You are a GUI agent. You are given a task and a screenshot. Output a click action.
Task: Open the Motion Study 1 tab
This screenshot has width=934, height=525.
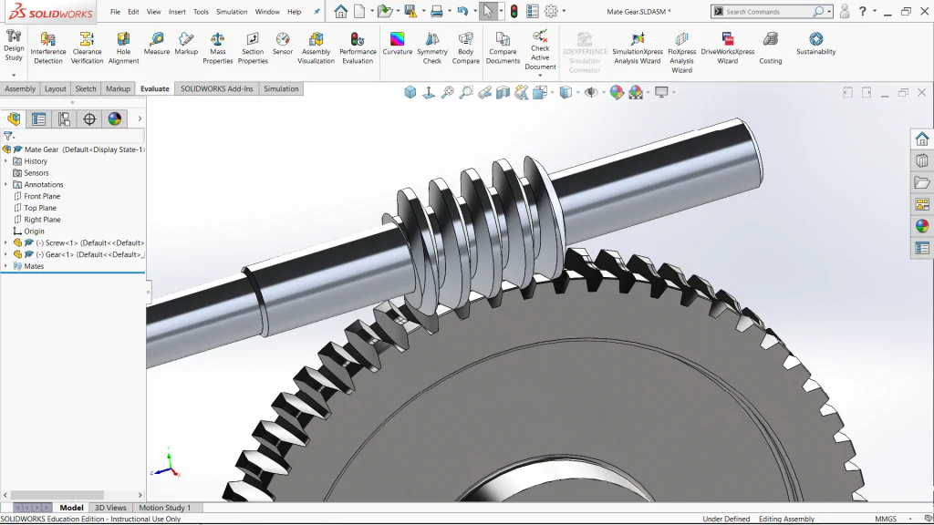[165, 508]
